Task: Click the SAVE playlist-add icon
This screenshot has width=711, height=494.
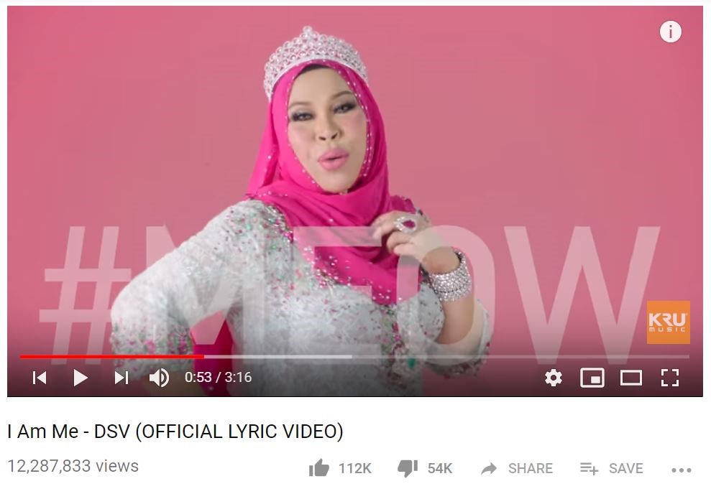Action: tap(589, 468)
